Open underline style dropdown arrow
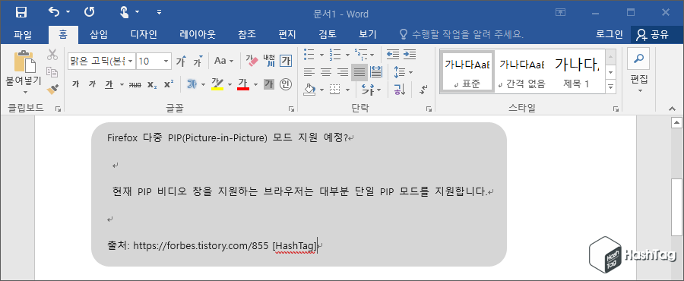The width and height of the screenshot is (684, 281). (122, 84)
